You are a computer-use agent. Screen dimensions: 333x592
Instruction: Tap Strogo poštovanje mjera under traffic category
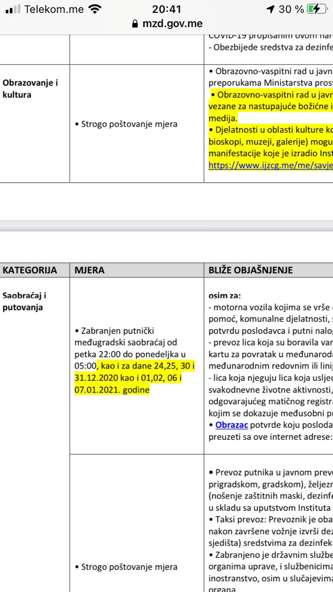click(x=126, y=567)
